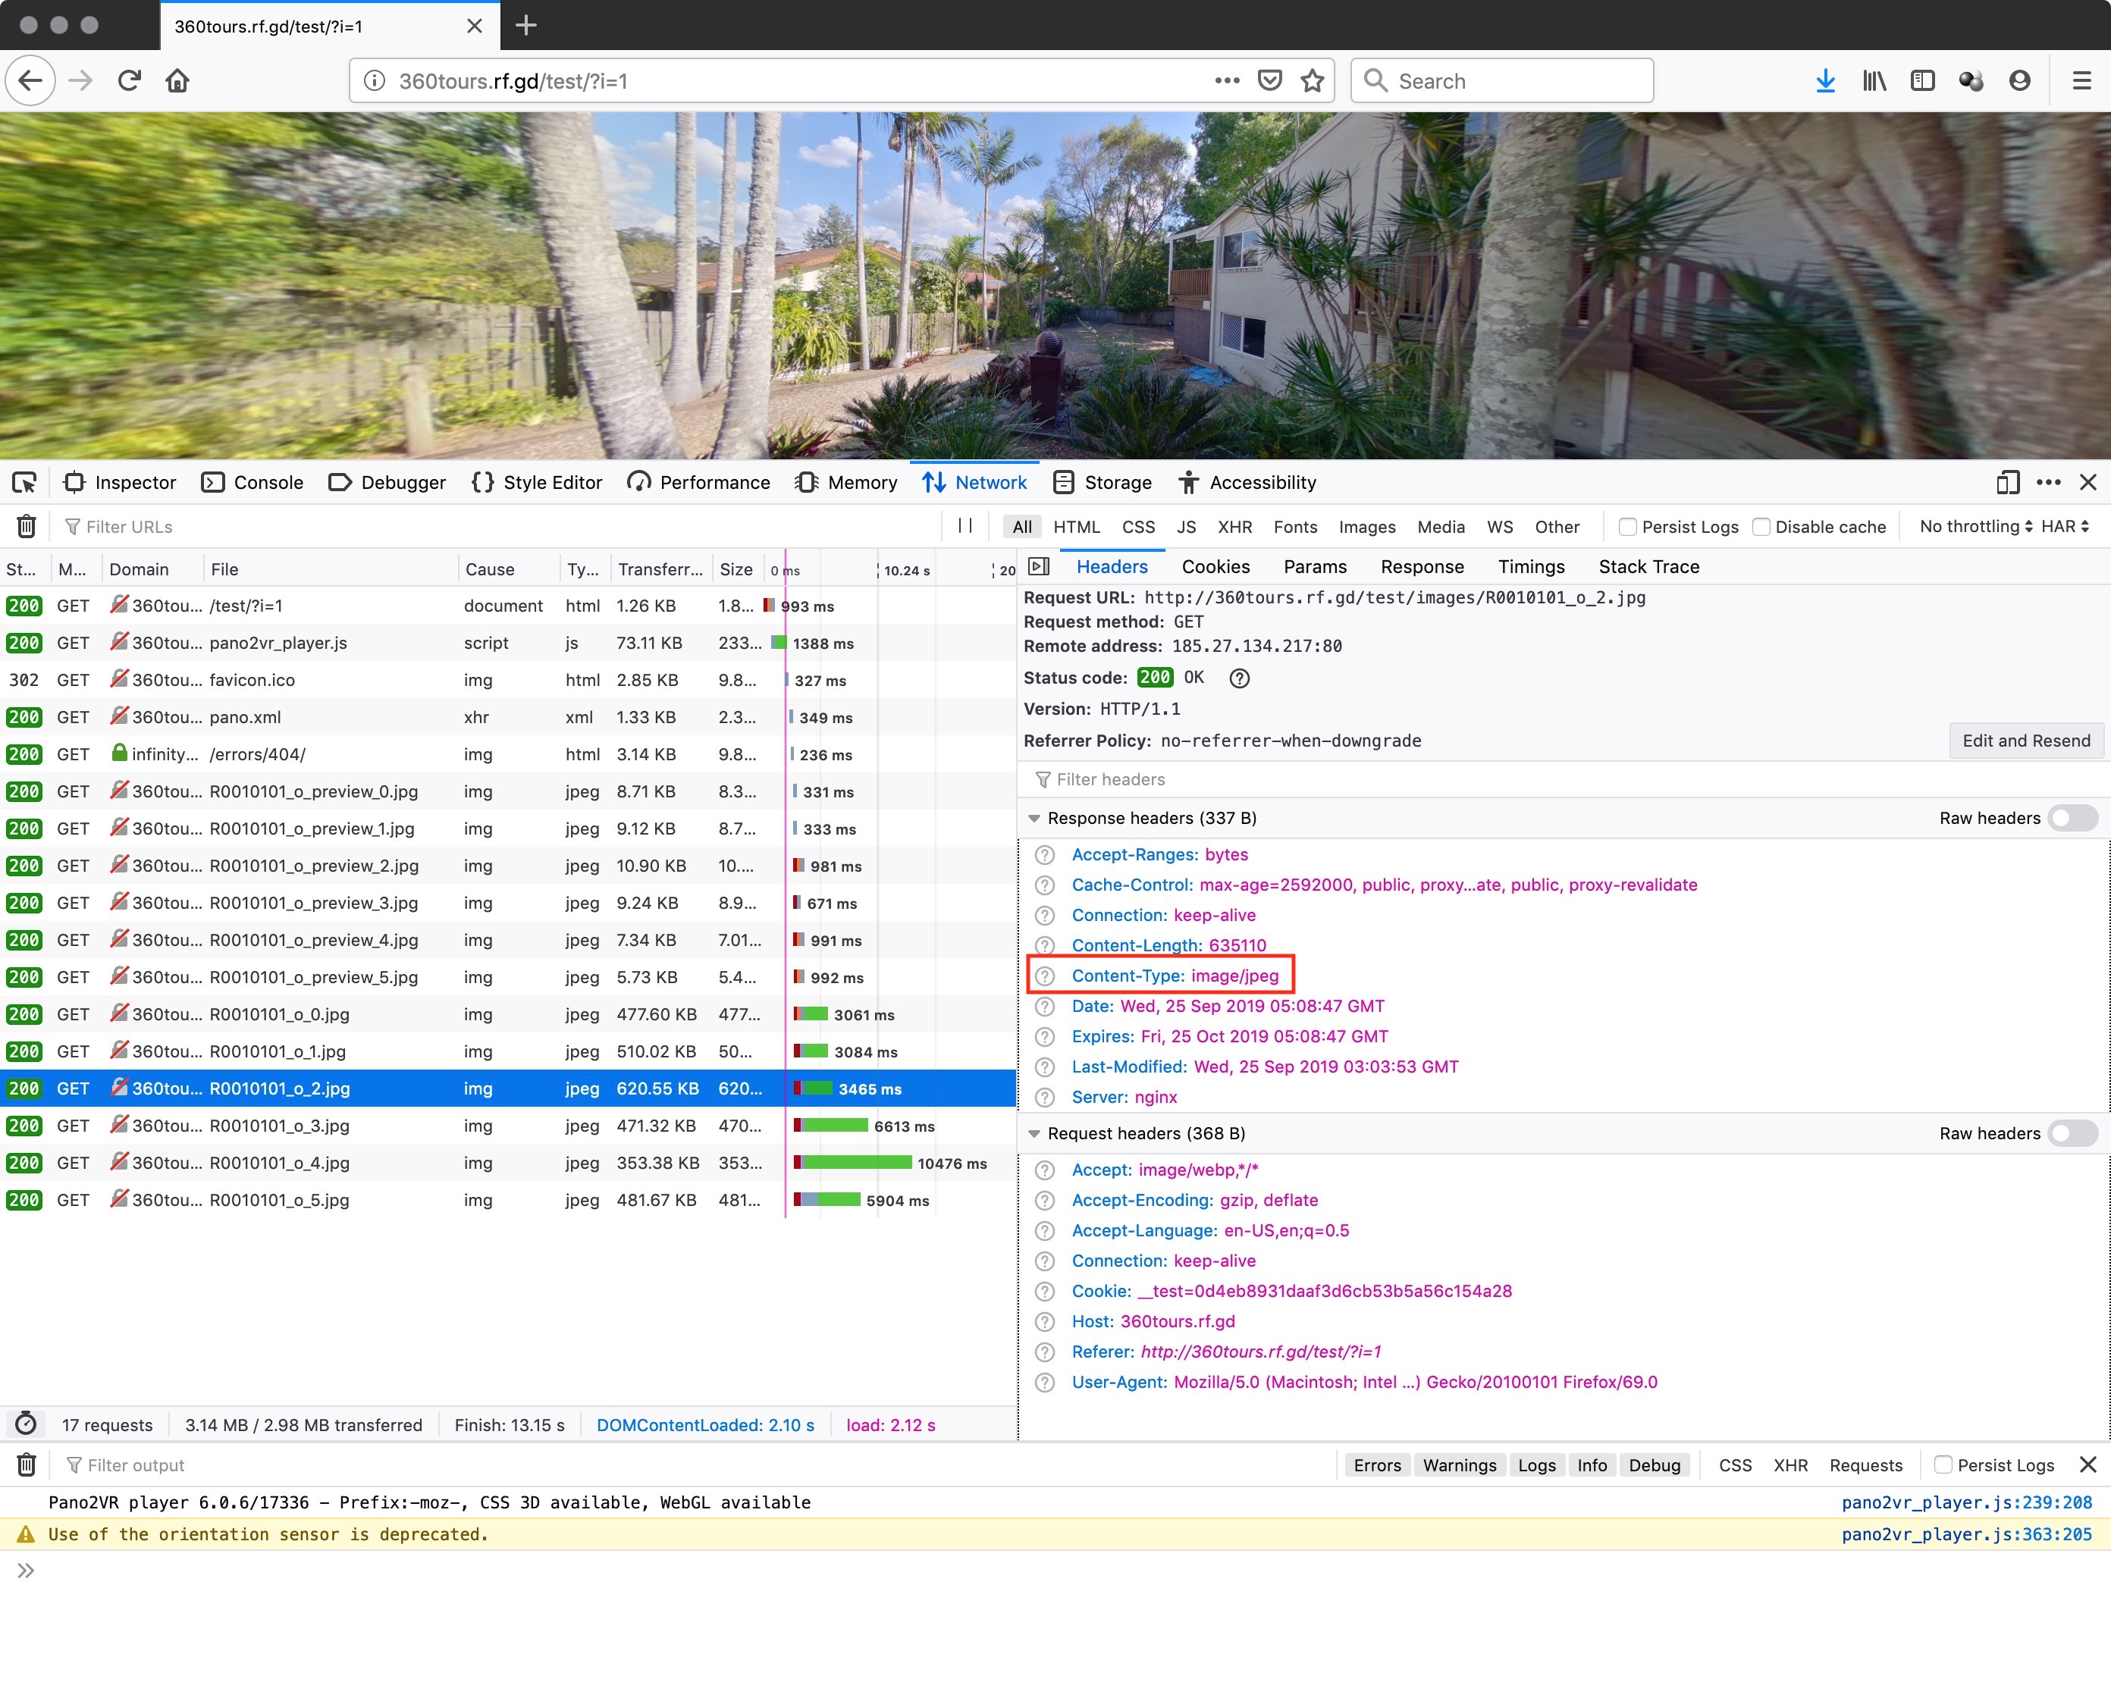Open the Debugger panel
Viewport: 2111px width, 1704px height.
[387, 482]
